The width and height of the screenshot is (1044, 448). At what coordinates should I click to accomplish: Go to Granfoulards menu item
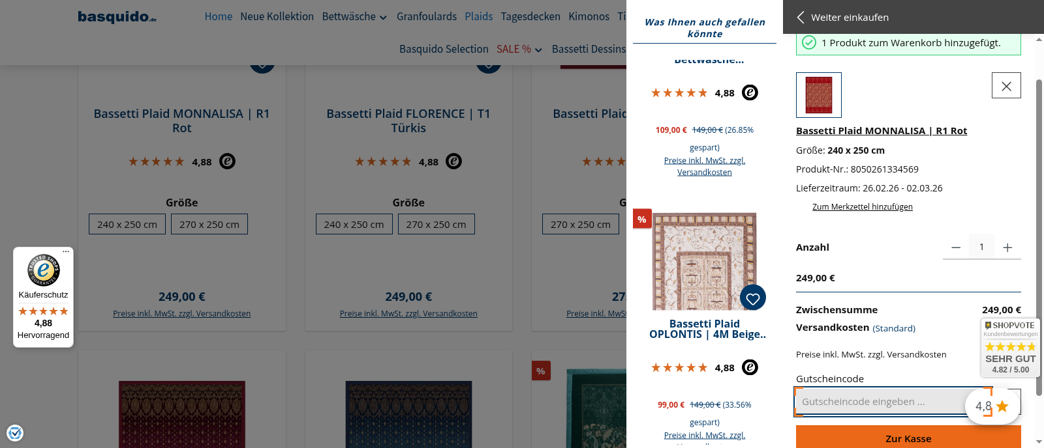tap(427, 17)
